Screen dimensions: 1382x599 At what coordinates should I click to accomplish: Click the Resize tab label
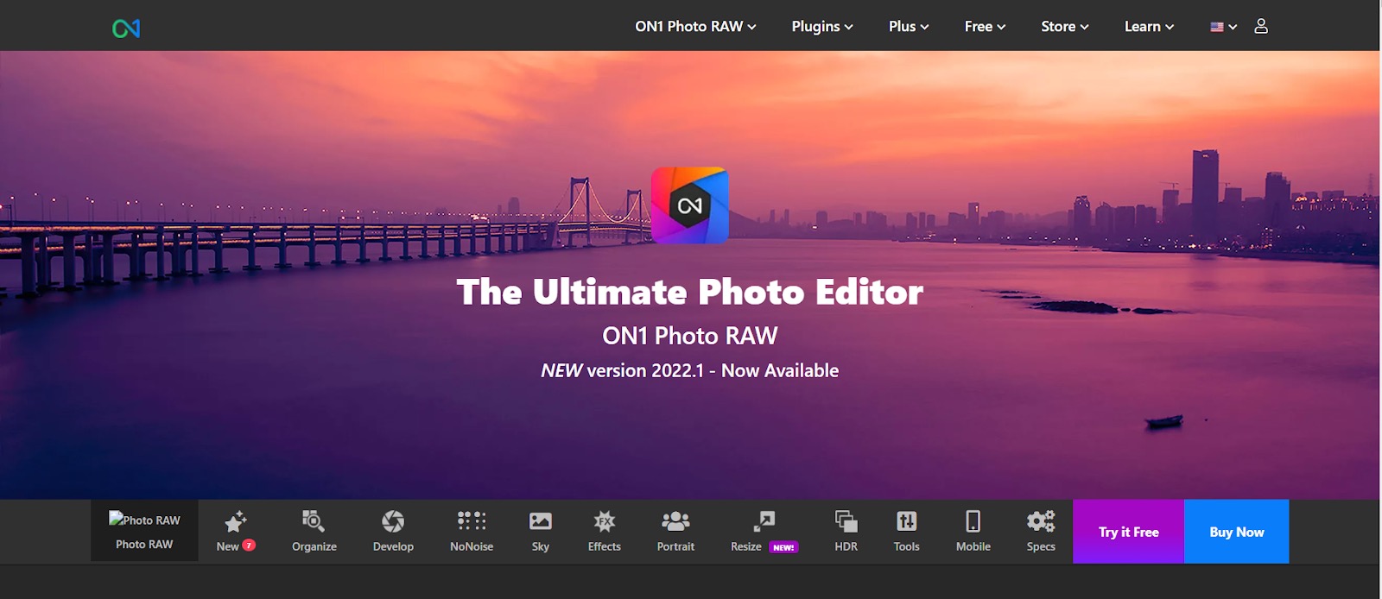click(x=746, y=546)
